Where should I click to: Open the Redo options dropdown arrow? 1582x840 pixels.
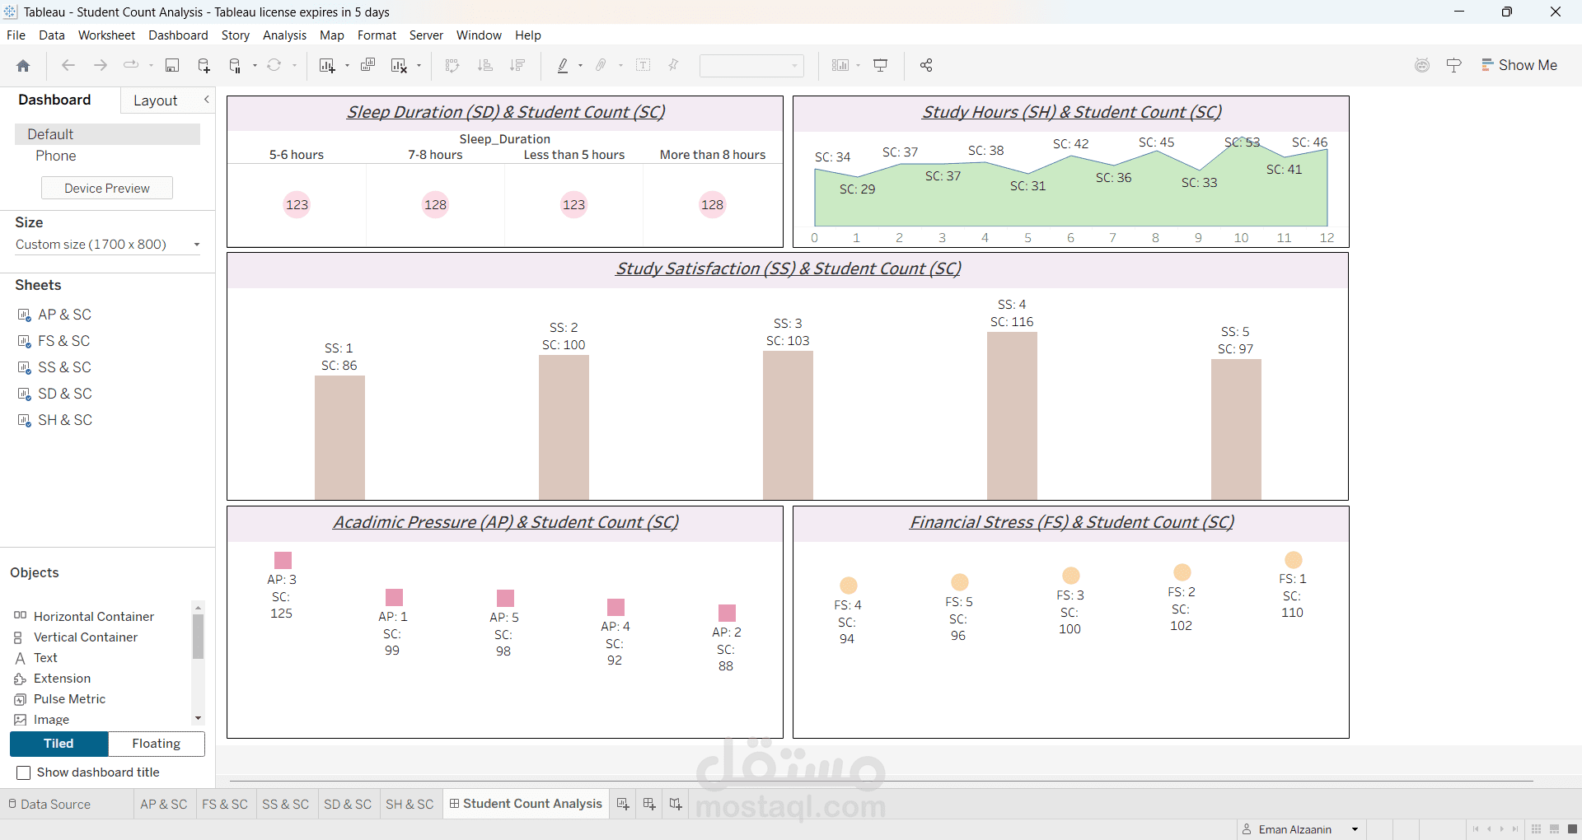[151, 66]
